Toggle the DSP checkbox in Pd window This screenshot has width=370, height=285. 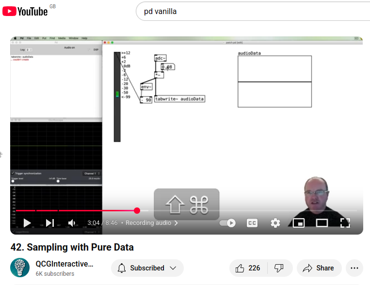(89, 49)
